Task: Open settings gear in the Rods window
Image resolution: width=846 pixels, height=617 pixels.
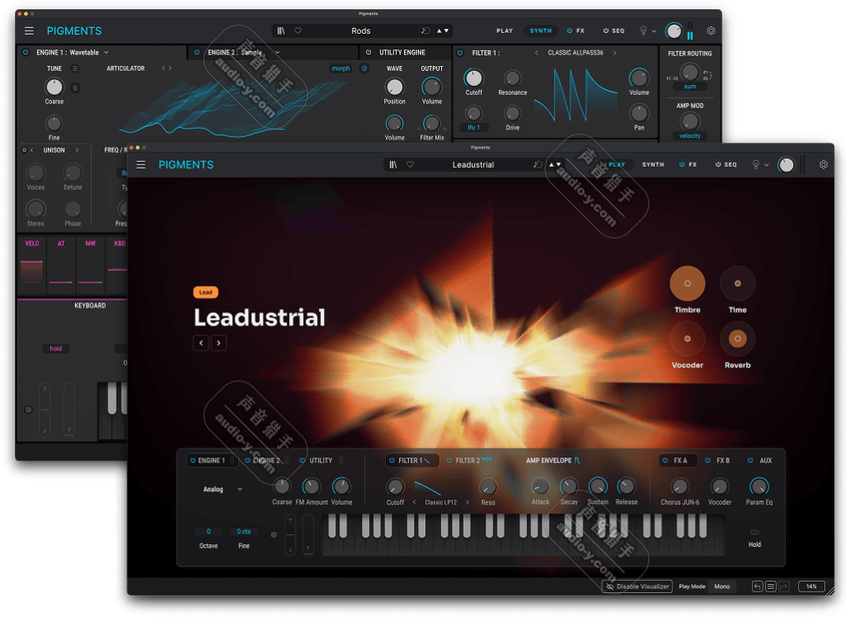Action: tap(711, 31)
